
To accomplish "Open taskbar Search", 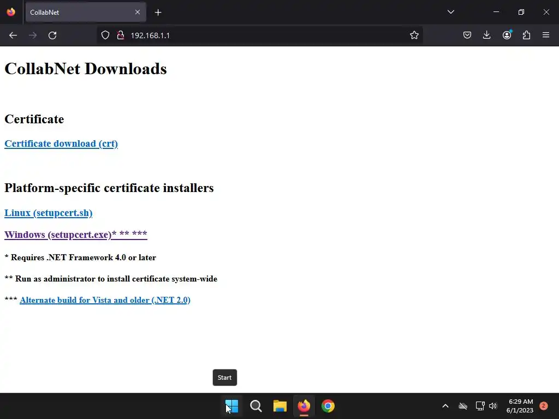I will [255, 406].
